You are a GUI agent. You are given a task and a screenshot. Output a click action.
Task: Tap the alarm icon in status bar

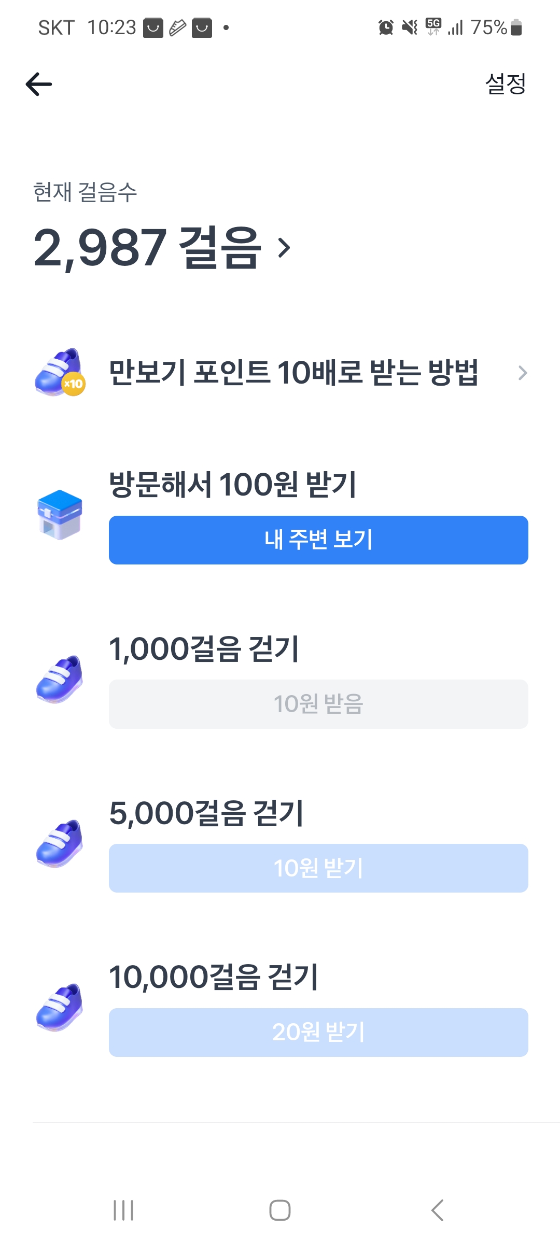click(386, 27)
